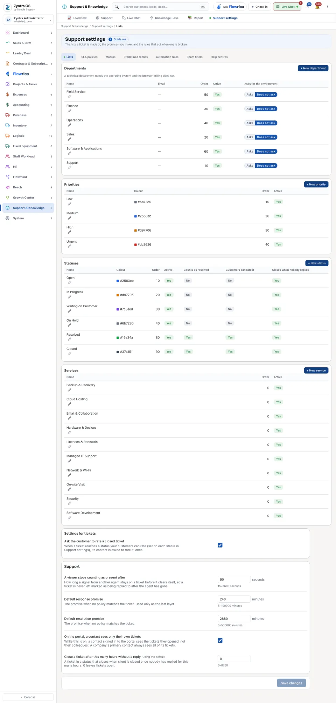Open the SLA policies tab

point(89,57)
